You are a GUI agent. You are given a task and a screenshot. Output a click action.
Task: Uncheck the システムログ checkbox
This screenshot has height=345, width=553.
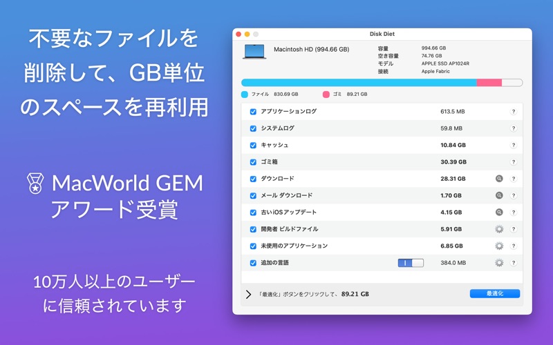253,128
